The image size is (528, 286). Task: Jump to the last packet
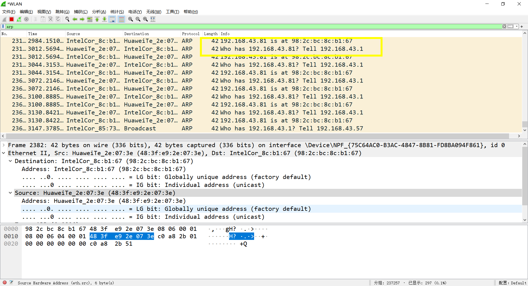(x=105, y=19)
